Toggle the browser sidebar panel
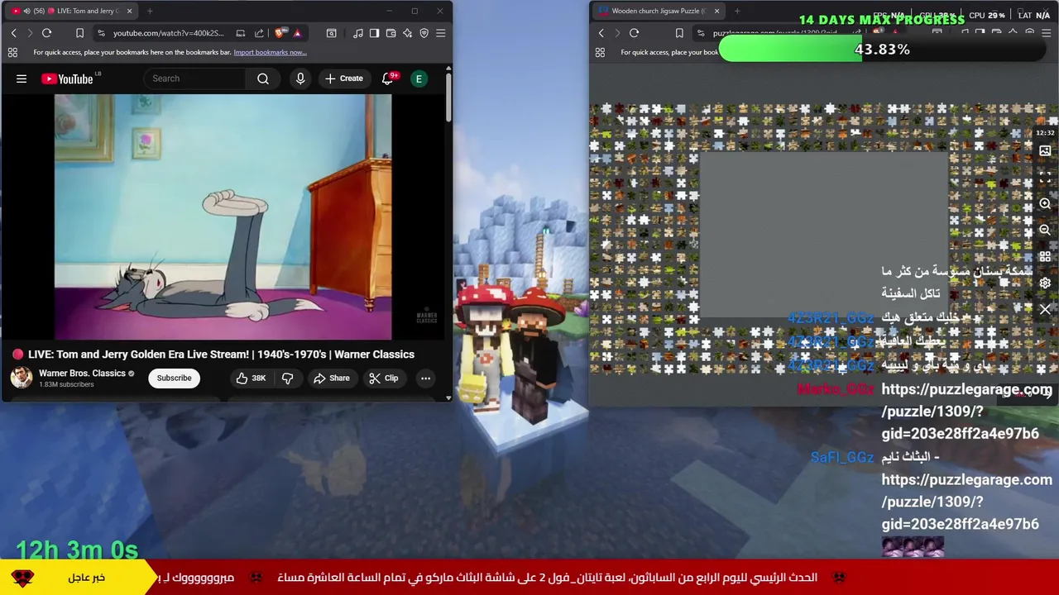The image size is (1059, 595). point(374,33)
